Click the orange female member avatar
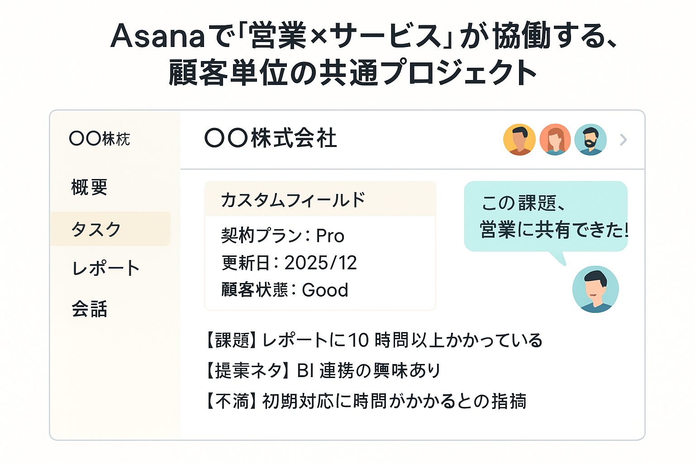The image size is (695, 463). (x=555, y=140)
